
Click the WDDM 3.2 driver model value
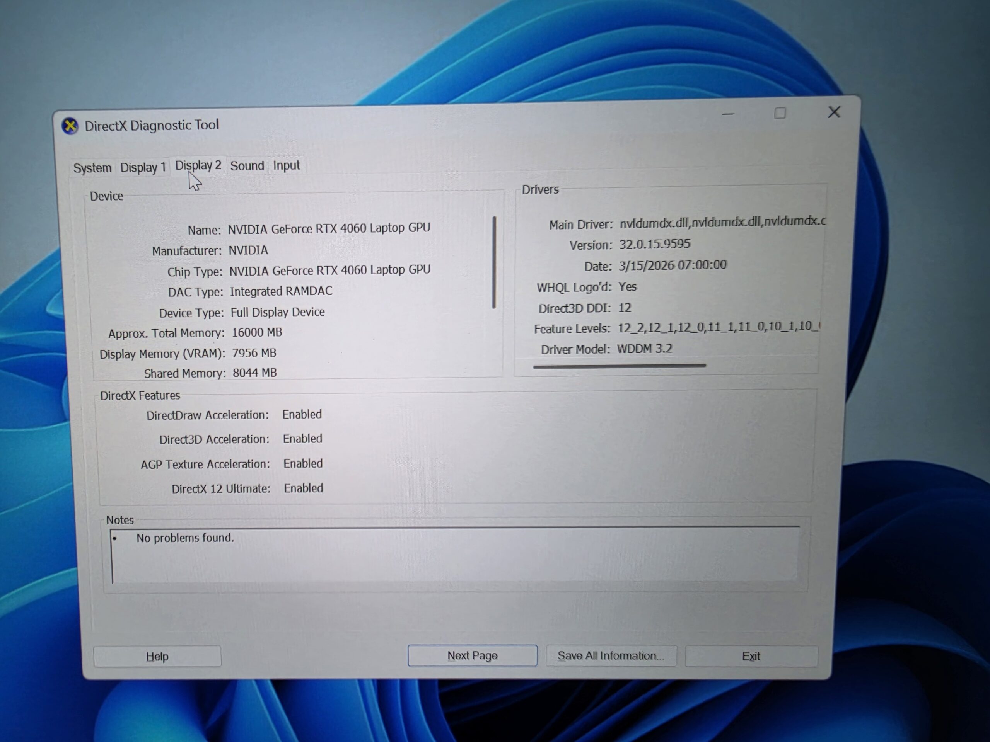tap(645, 349)
